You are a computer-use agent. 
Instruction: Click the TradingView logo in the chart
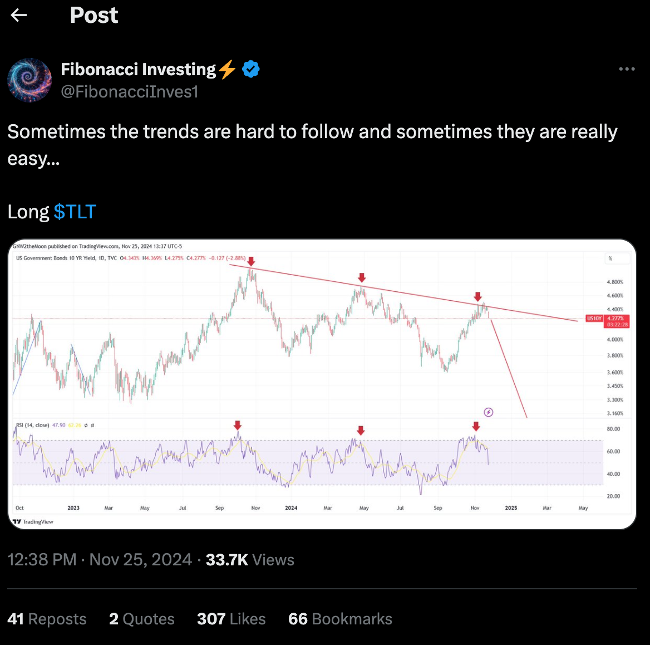(33, 522)
